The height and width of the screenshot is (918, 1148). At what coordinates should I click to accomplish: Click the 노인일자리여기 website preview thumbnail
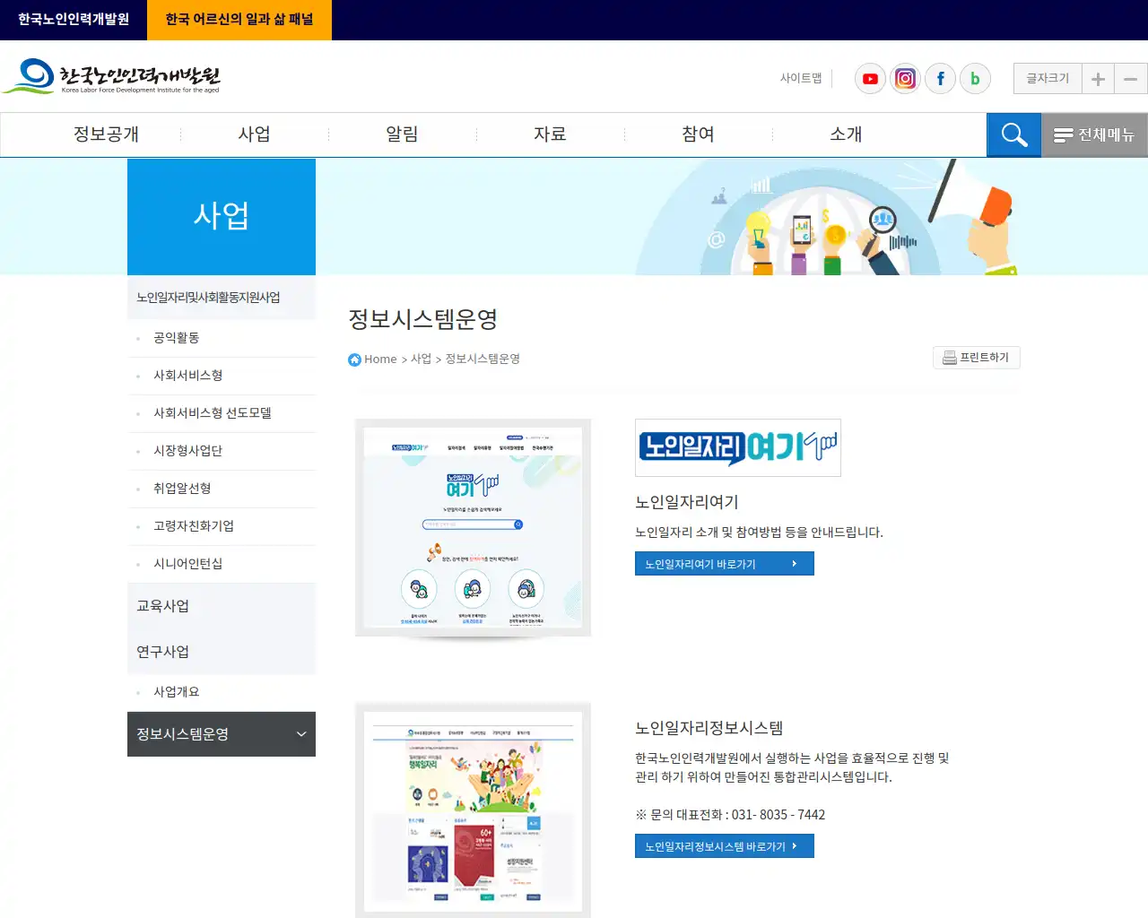473,528
